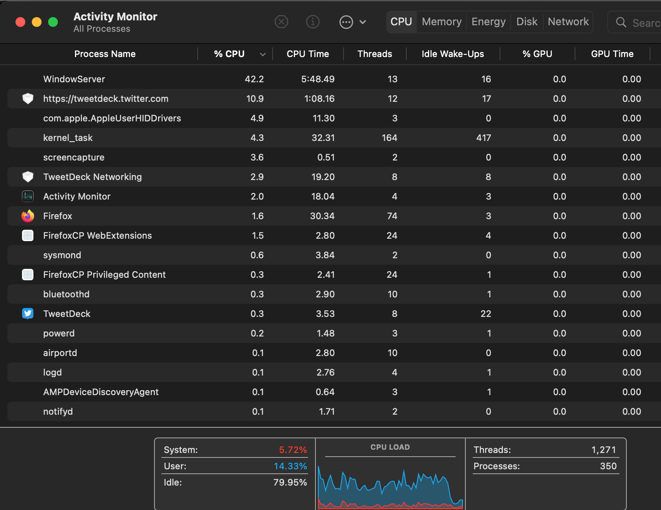661x510 pixels.
Task: Click the tweetdeck.twitter.com shield icon
Action: [x=28, y=99]
